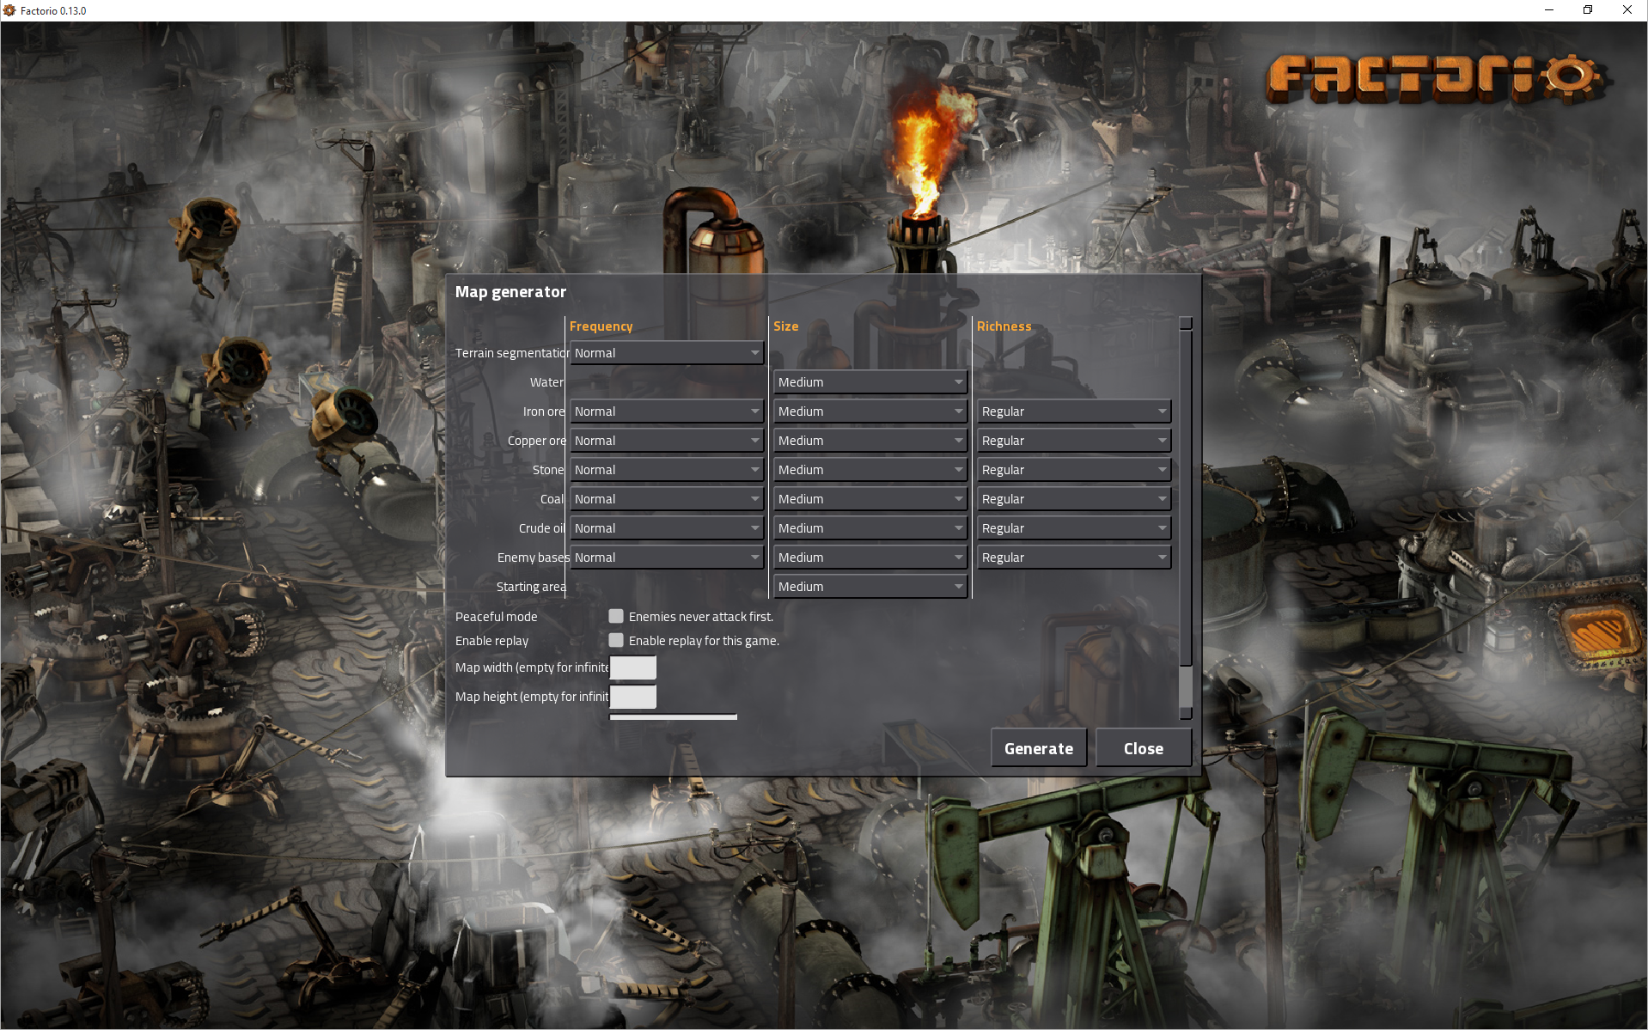Open Coal size dropdown

(870, 499)
